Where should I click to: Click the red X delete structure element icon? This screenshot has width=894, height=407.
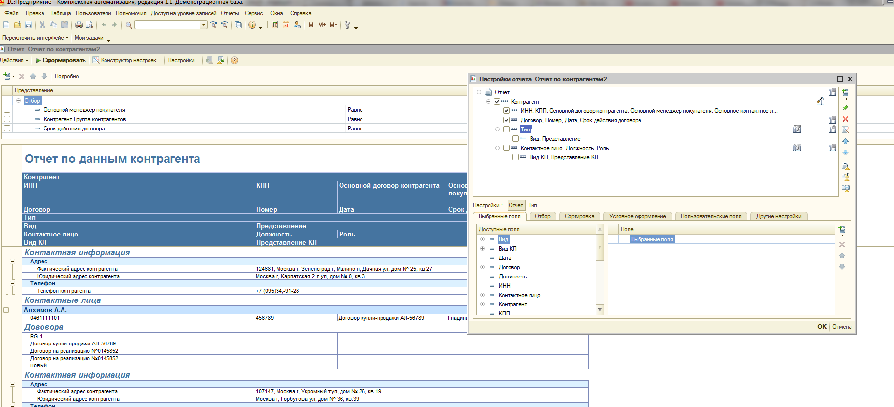coord(845,119)
